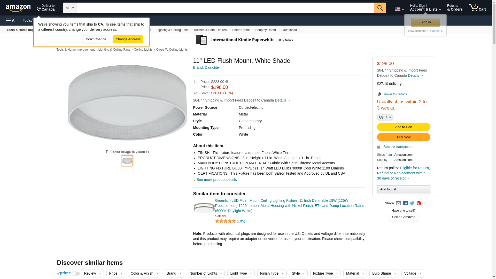Click into the Amazon search field
This screenshot has height=279, width=496.
click(x=225, y=8)
